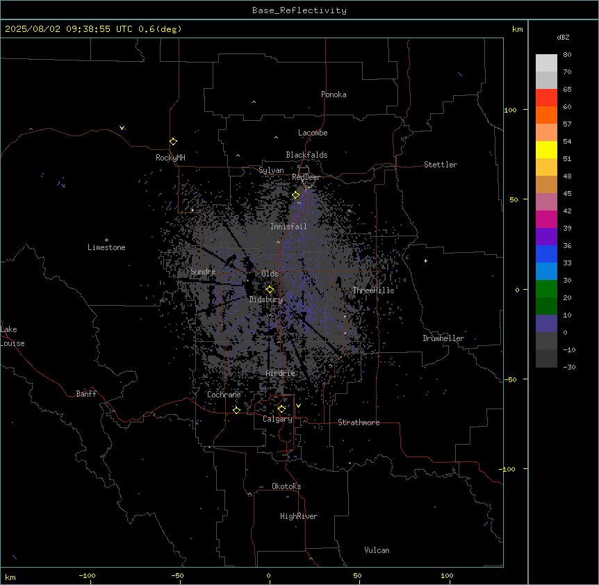This screenshot has height=585, width=599.
Task: Click the 50 label on the right axis
Action: click(x=514, y=199)
